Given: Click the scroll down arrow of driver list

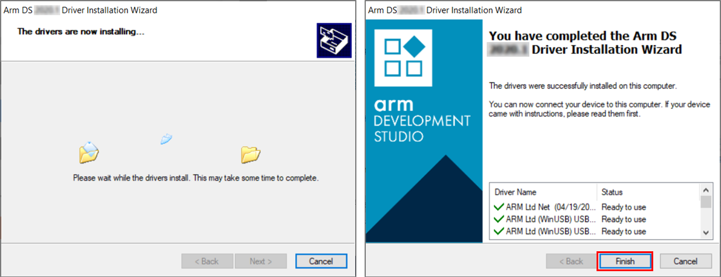Looking at the screenshot, I should [x=706, y=233].
